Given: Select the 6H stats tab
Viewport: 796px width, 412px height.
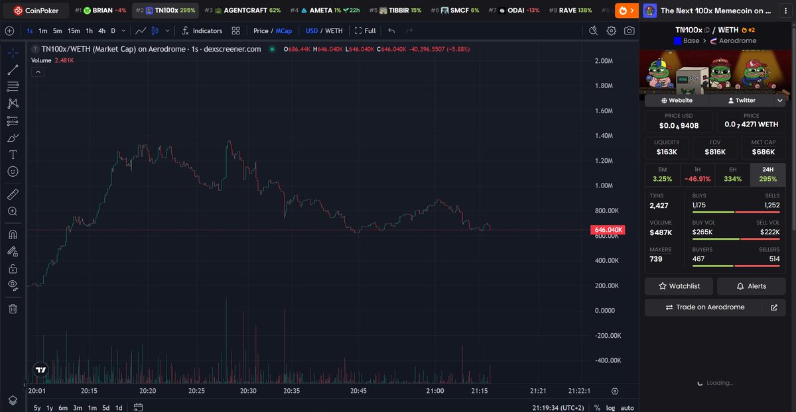Looking at the screenshot, I should point(732,175).
